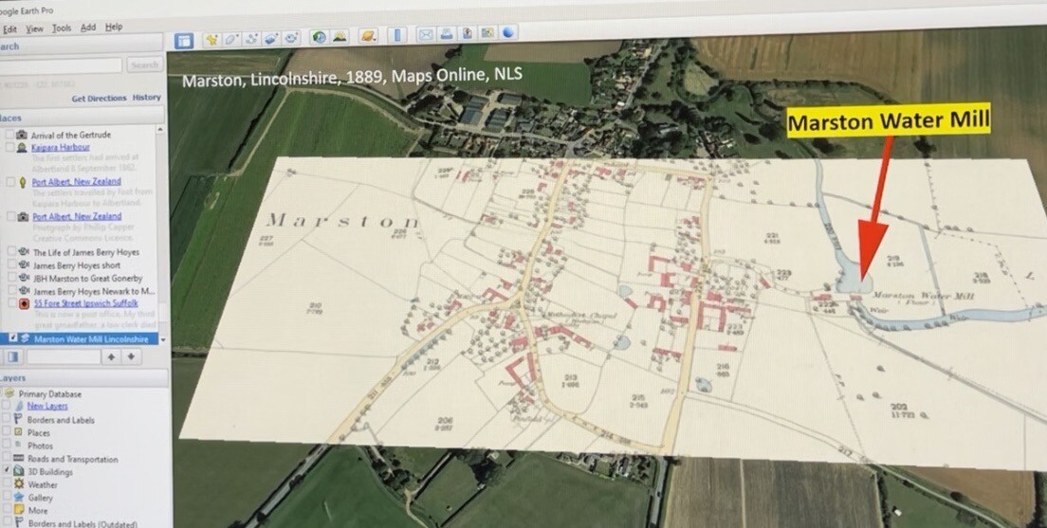This screenshot has width=1047, height=528.
Task: Select the Add Image Overlay tool
Action: coord(271,38)
